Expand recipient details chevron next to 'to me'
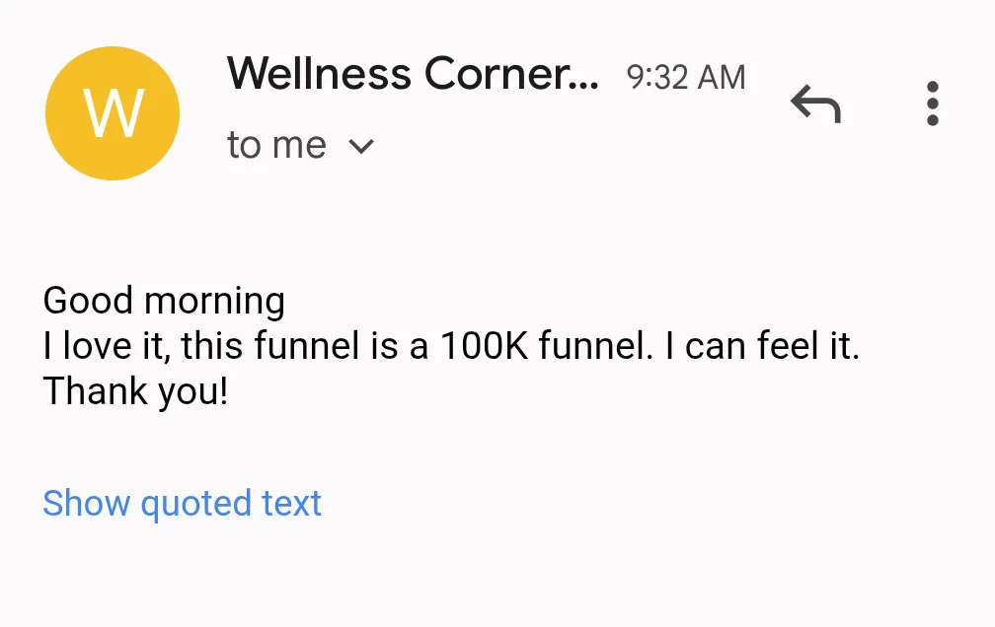The image size is (995, 627). coord(361,147)
